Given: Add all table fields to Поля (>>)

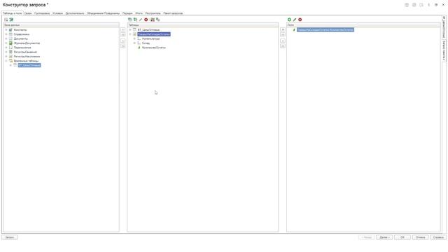Looking at the screenshot, I should (x=283, y=34).
